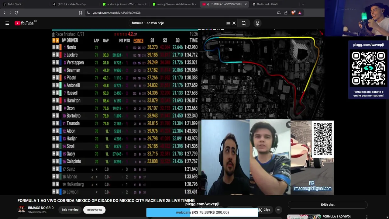Subscribe with the Inscrever-se button
This screenshot has height=219, width=389.
[95, 210]
